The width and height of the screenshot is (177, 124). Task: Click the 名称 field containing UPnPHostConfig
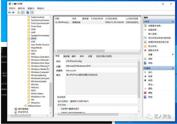(101, 61)
